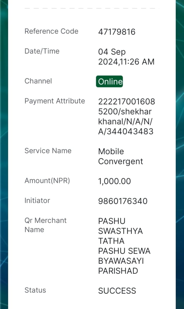Tap the Qr Merchant Name label
Image resolution: width=184 pixels, height=309 pixels.
pyautogui.click(x=45, y=225)
